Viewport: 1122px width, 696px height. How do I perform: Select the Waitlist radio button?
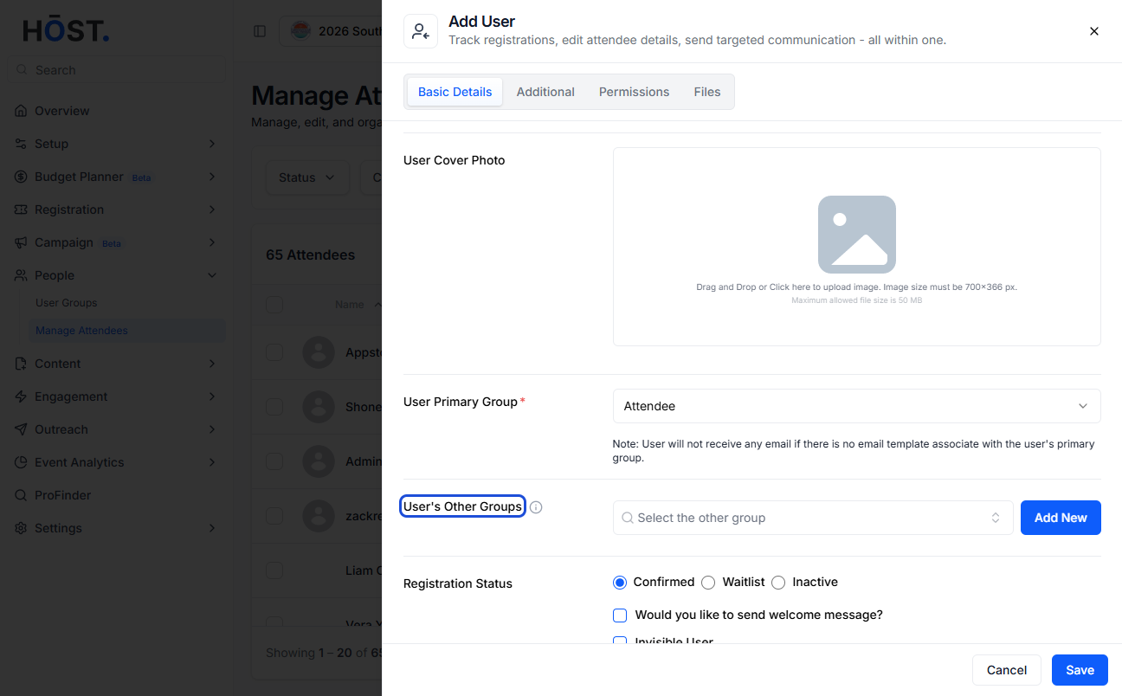pyautogui.click(x=708, y=583)
